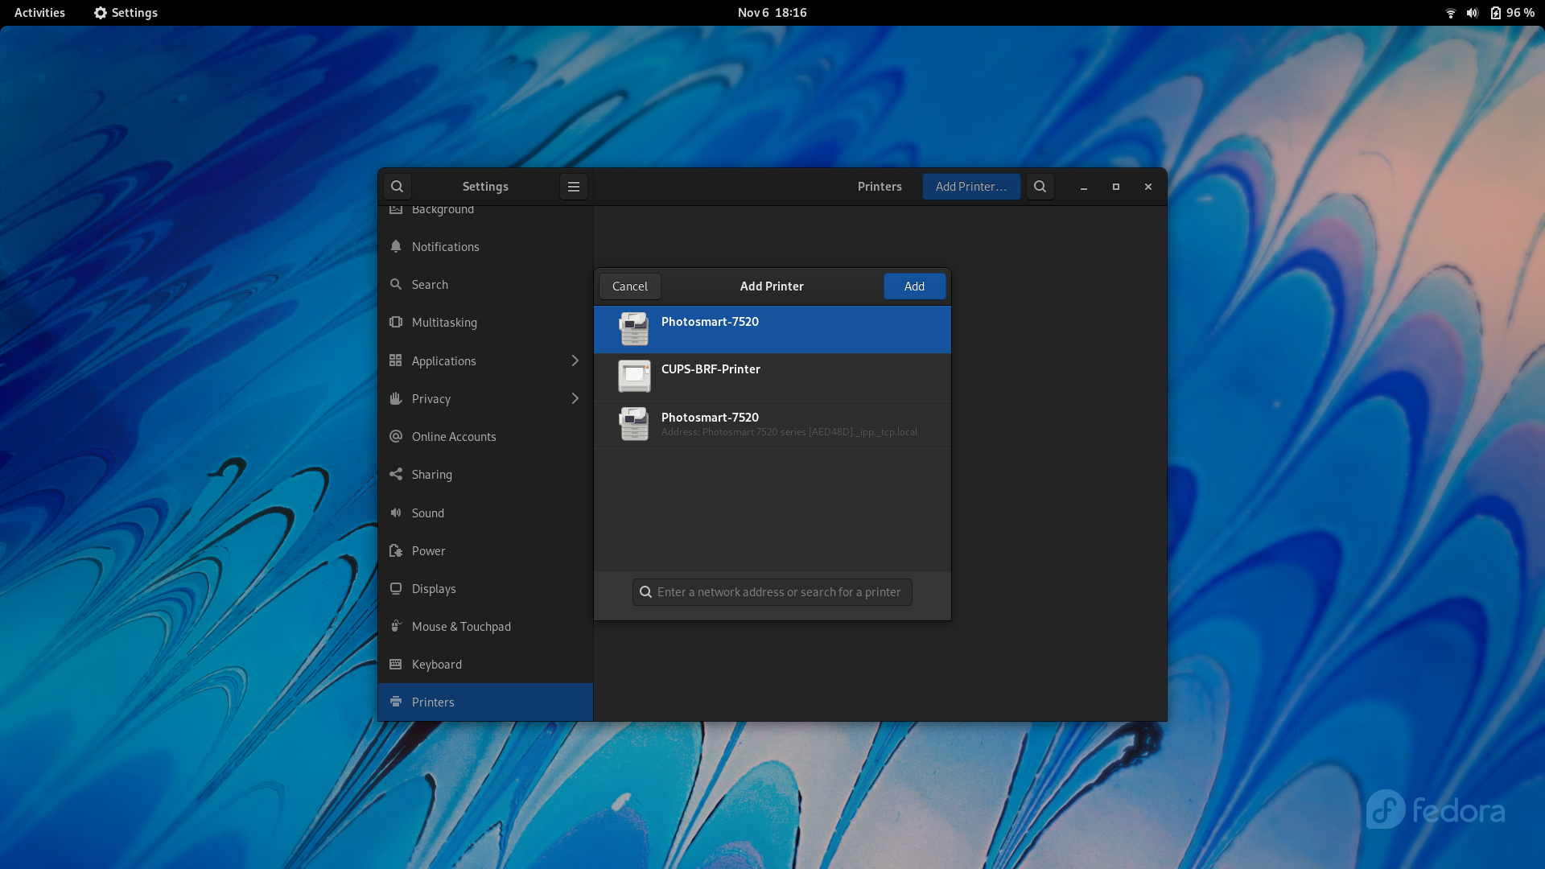
Task: Click the Printers icon in the sidebar
Action: tap(396, 702)
